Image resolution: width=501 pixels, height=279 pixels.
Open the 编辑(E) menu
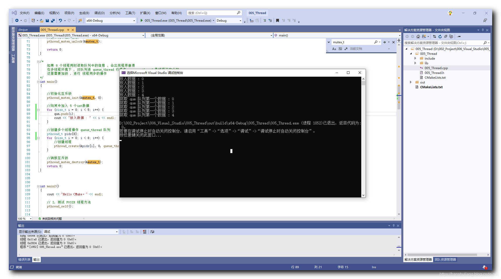[39, 13]
